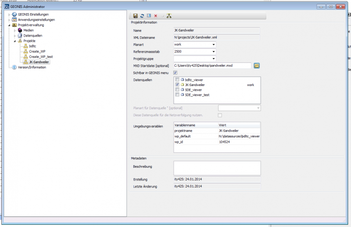This screenshot has height=227, width=351.
Task: Click the red X delete toolbar icon
Action: click(156, 16)
